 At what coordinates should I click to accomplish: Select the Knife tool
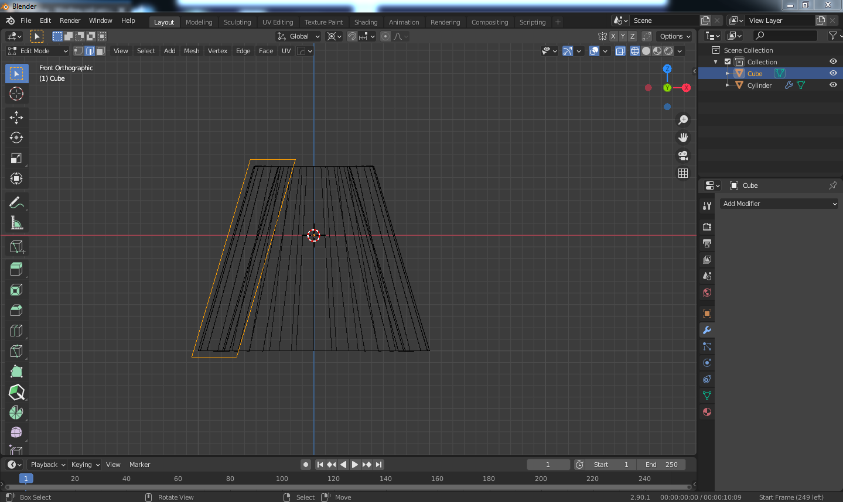tap(16, 351)
